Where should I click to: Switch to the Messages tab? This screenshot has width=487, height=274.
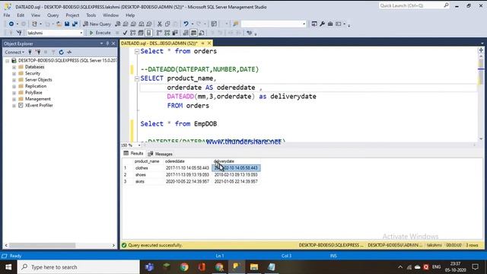click(x=161, y=154)
